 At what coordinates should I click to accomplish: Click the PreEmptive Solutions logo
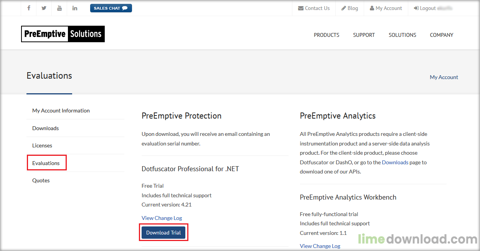point(63,34)
